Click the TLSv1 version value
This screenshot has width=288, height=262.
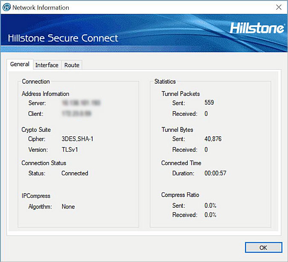tap(71, 150)
